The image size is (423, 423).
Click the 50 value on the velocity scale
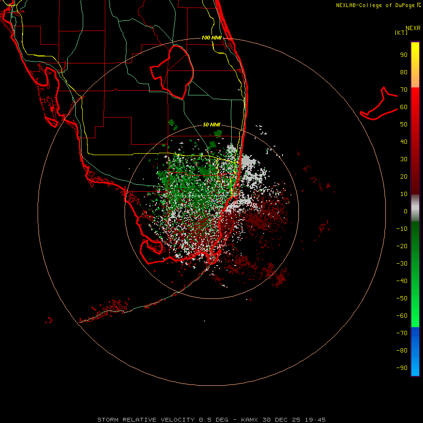(x=404, y=125)
